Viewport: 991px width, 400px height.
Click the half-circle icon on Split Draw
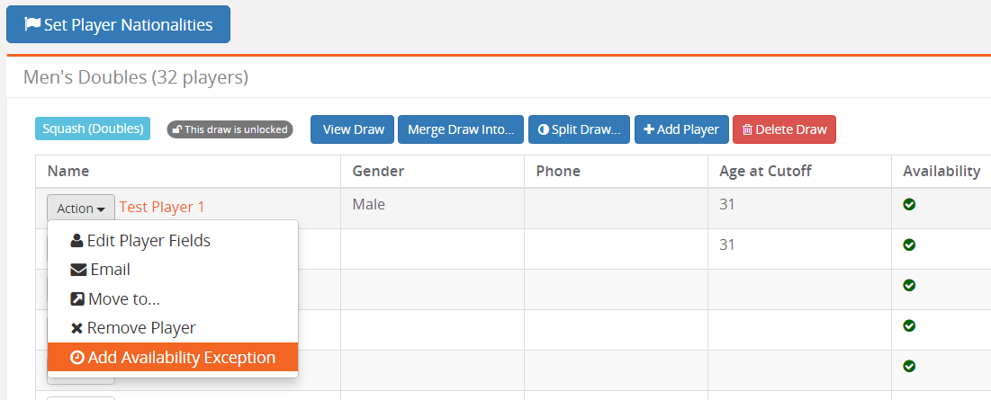tap(543, 129)
